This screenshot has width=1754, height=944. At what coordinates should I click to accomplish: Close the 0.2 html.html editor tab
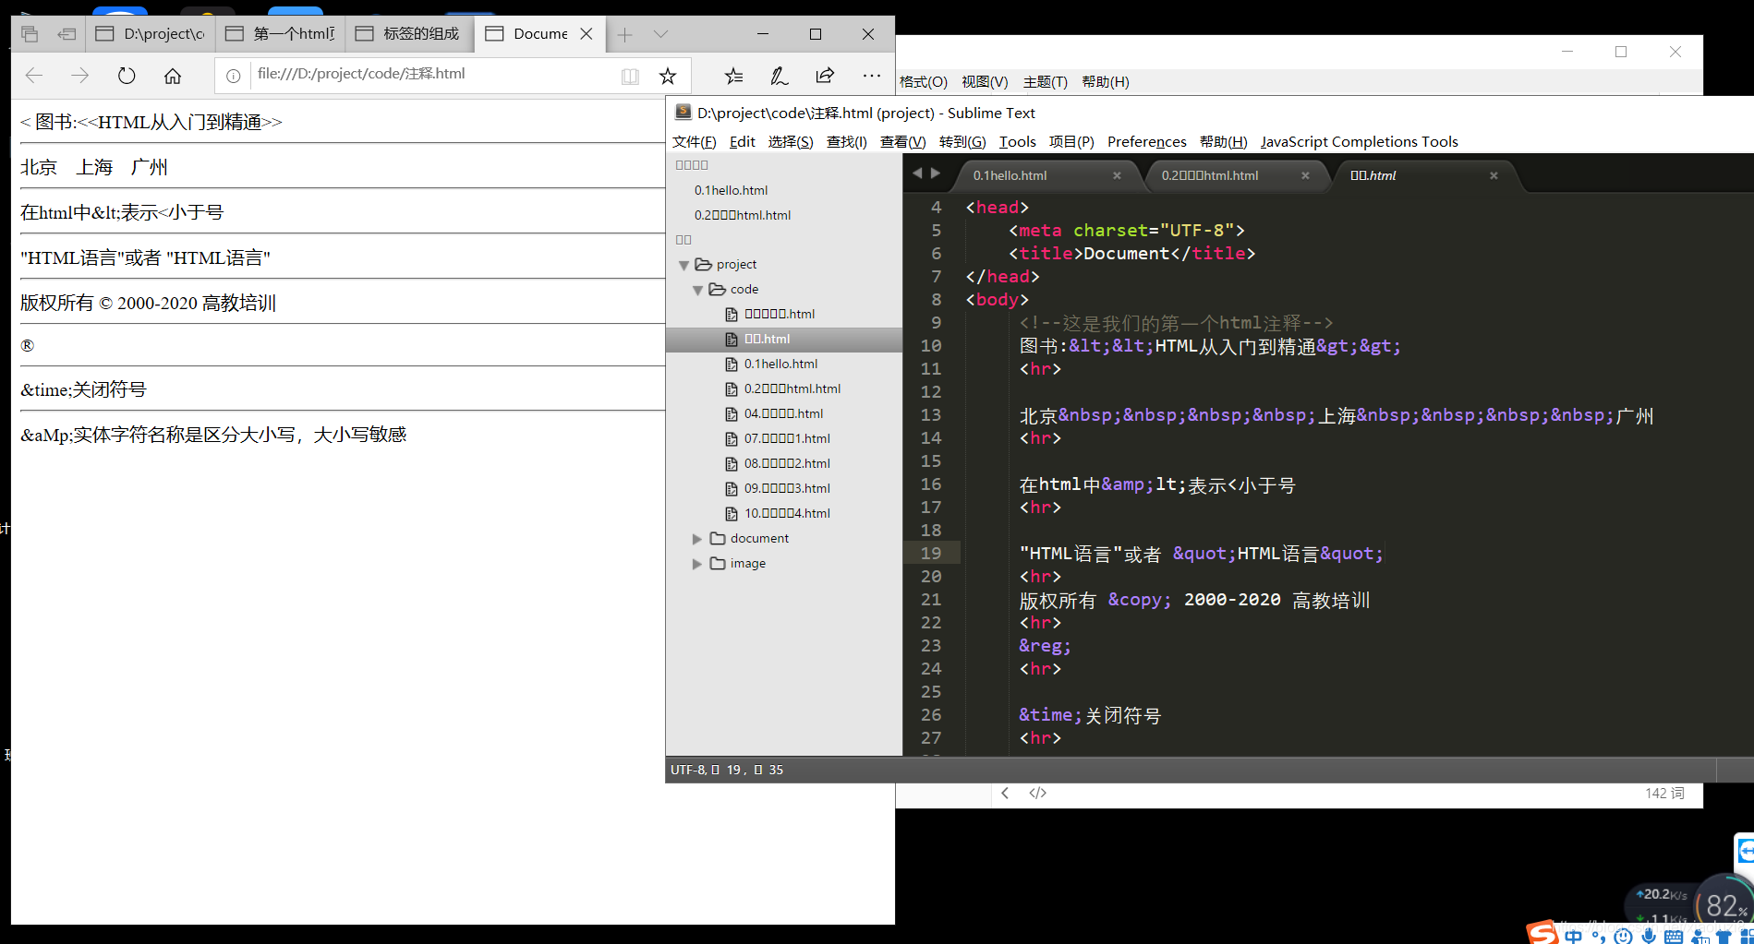pos(1305,175)
